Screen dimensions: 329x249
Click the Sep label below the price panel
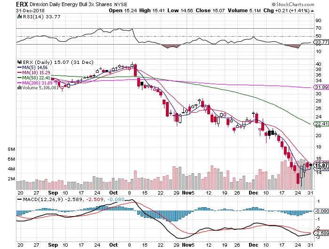click(53, 193)
